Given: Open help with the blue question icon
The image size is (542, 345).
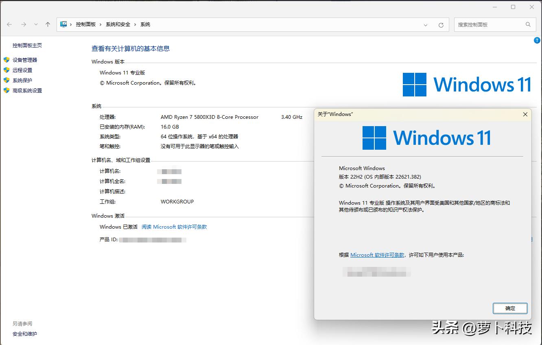Looking at the screenshot, I should [537, 40].
